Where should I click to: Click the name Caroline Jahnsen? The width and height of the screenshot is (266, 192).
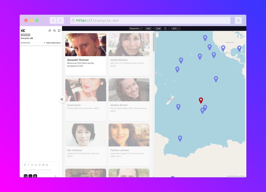(x=120, y=150)
